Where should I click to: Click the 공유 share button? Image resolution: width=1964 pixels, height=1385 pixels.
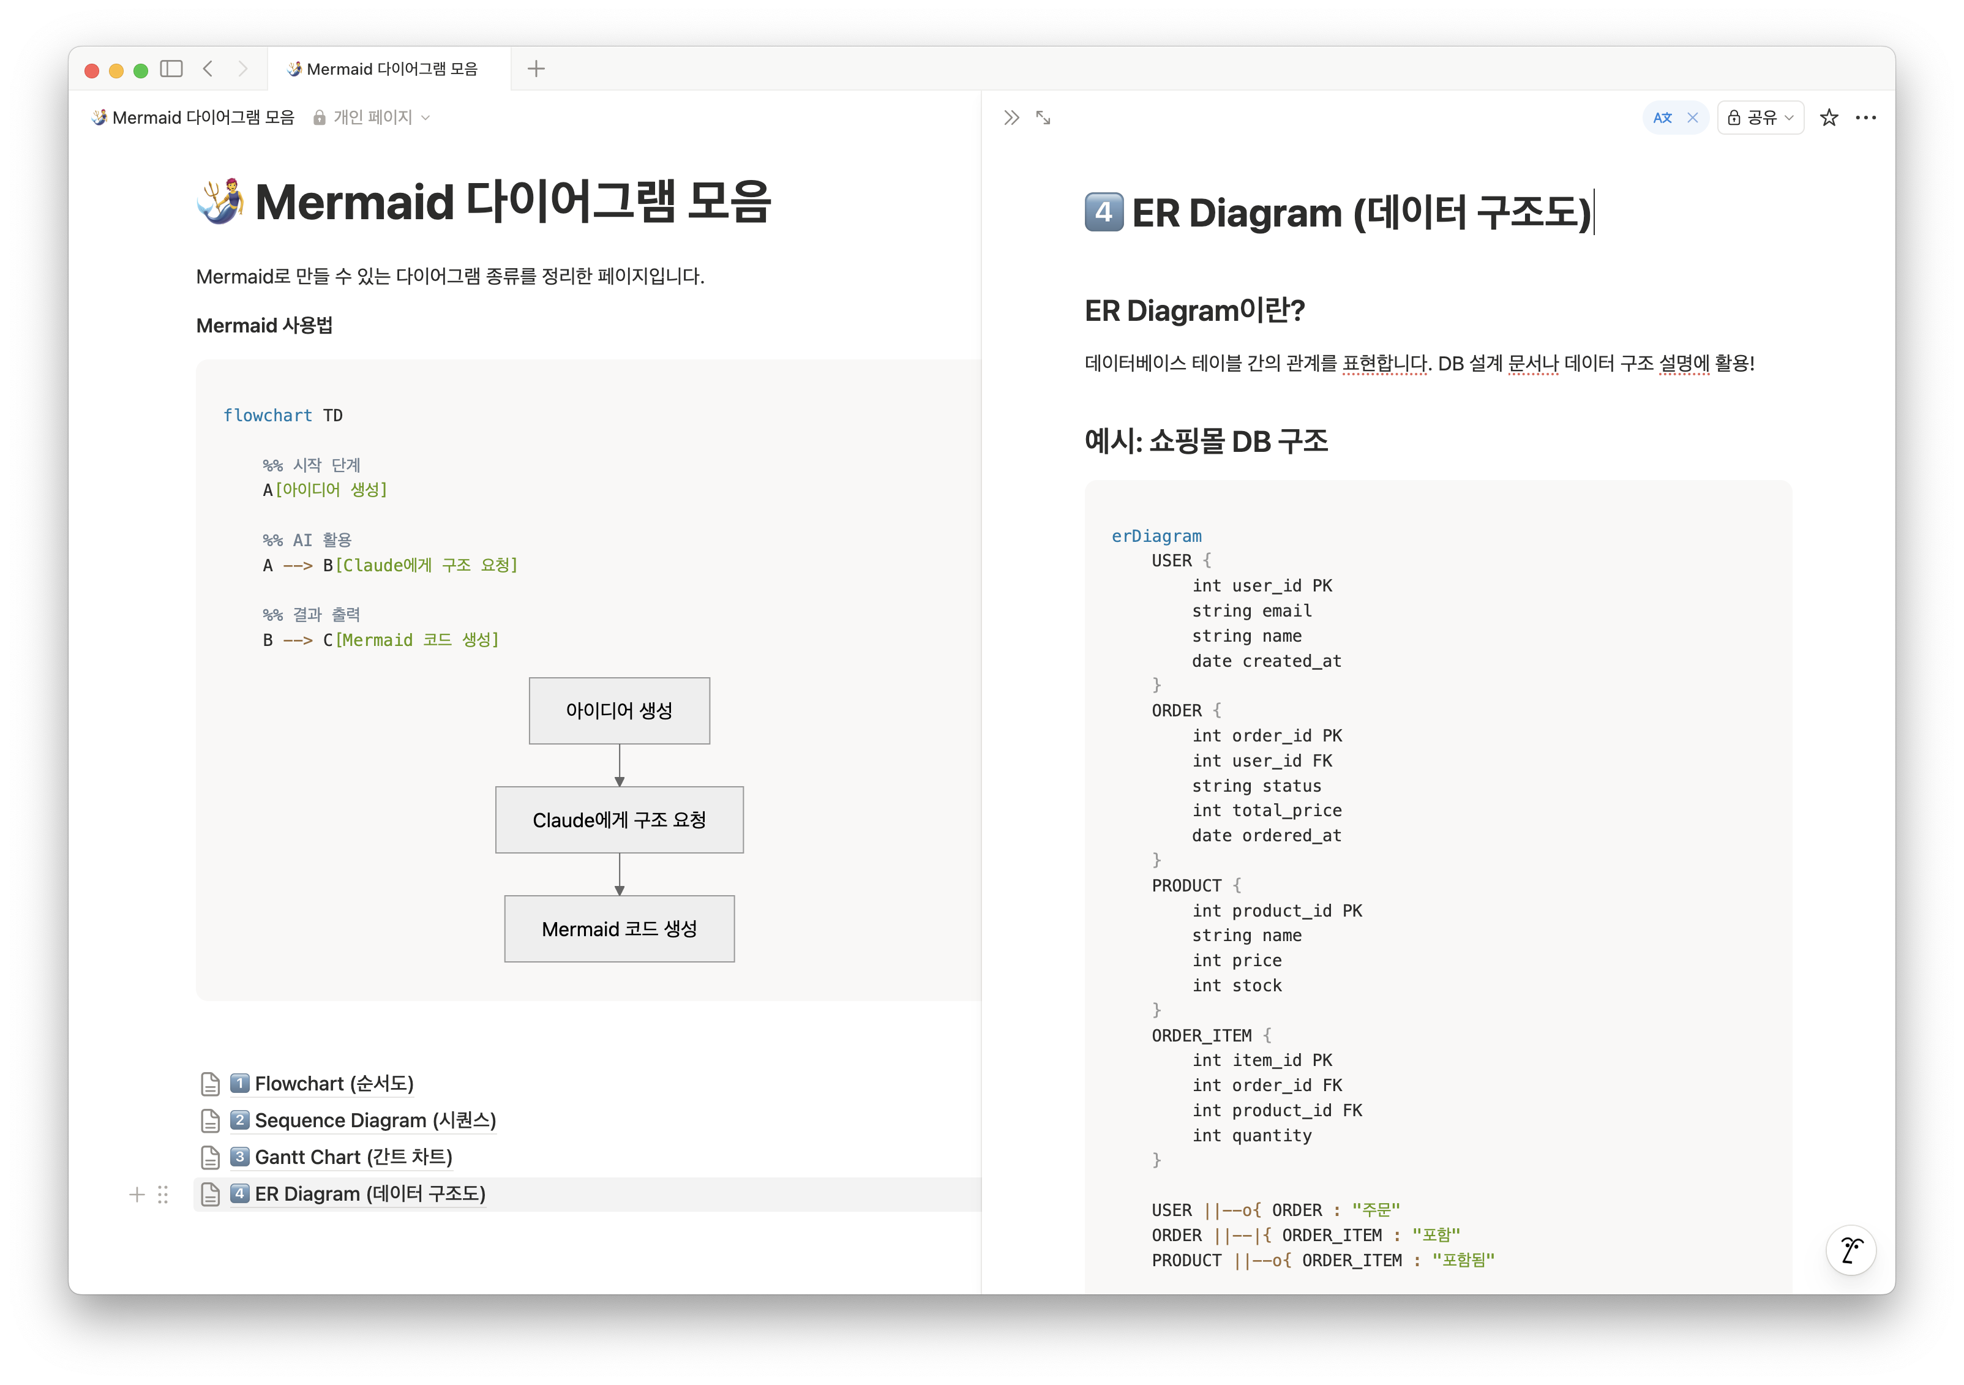1760,117
